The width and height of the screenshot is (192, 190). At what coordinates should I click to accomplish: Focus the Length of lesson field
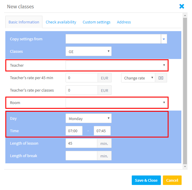point(81,143)
